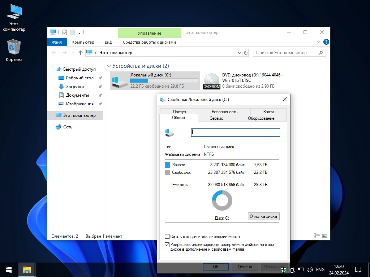
Task: Click the address bar Этот компьютер path
Action: click(116, 53)
